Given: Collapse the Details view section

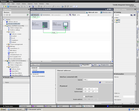Looking at the screenshot, I should click(x=4, y=78).
